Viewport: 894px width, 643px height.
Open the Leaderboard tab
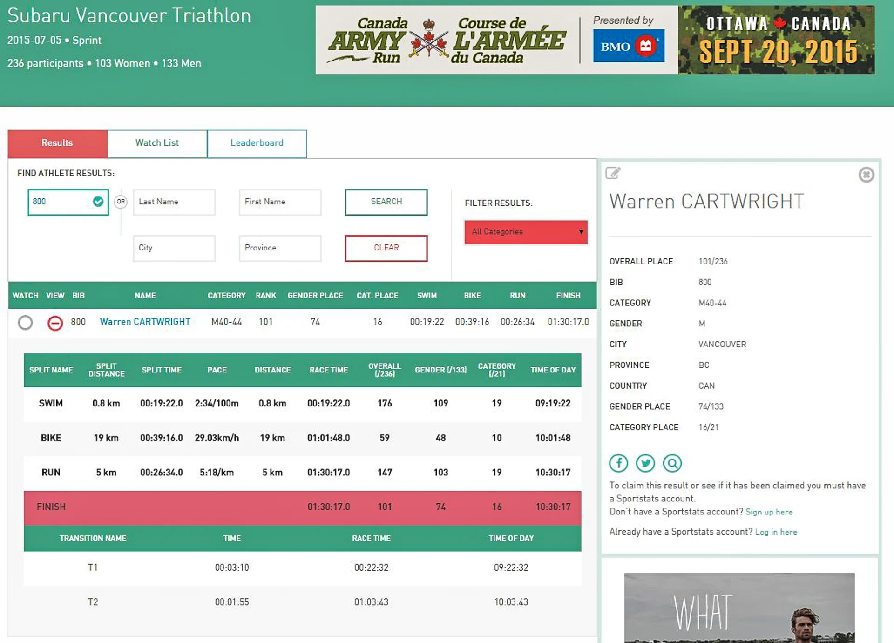(x=257, y=143)
